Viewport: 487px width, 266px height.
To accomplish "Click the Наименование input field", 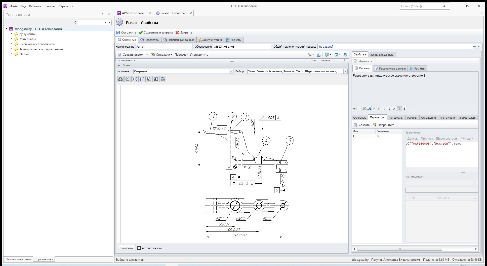I will (164, 47).
